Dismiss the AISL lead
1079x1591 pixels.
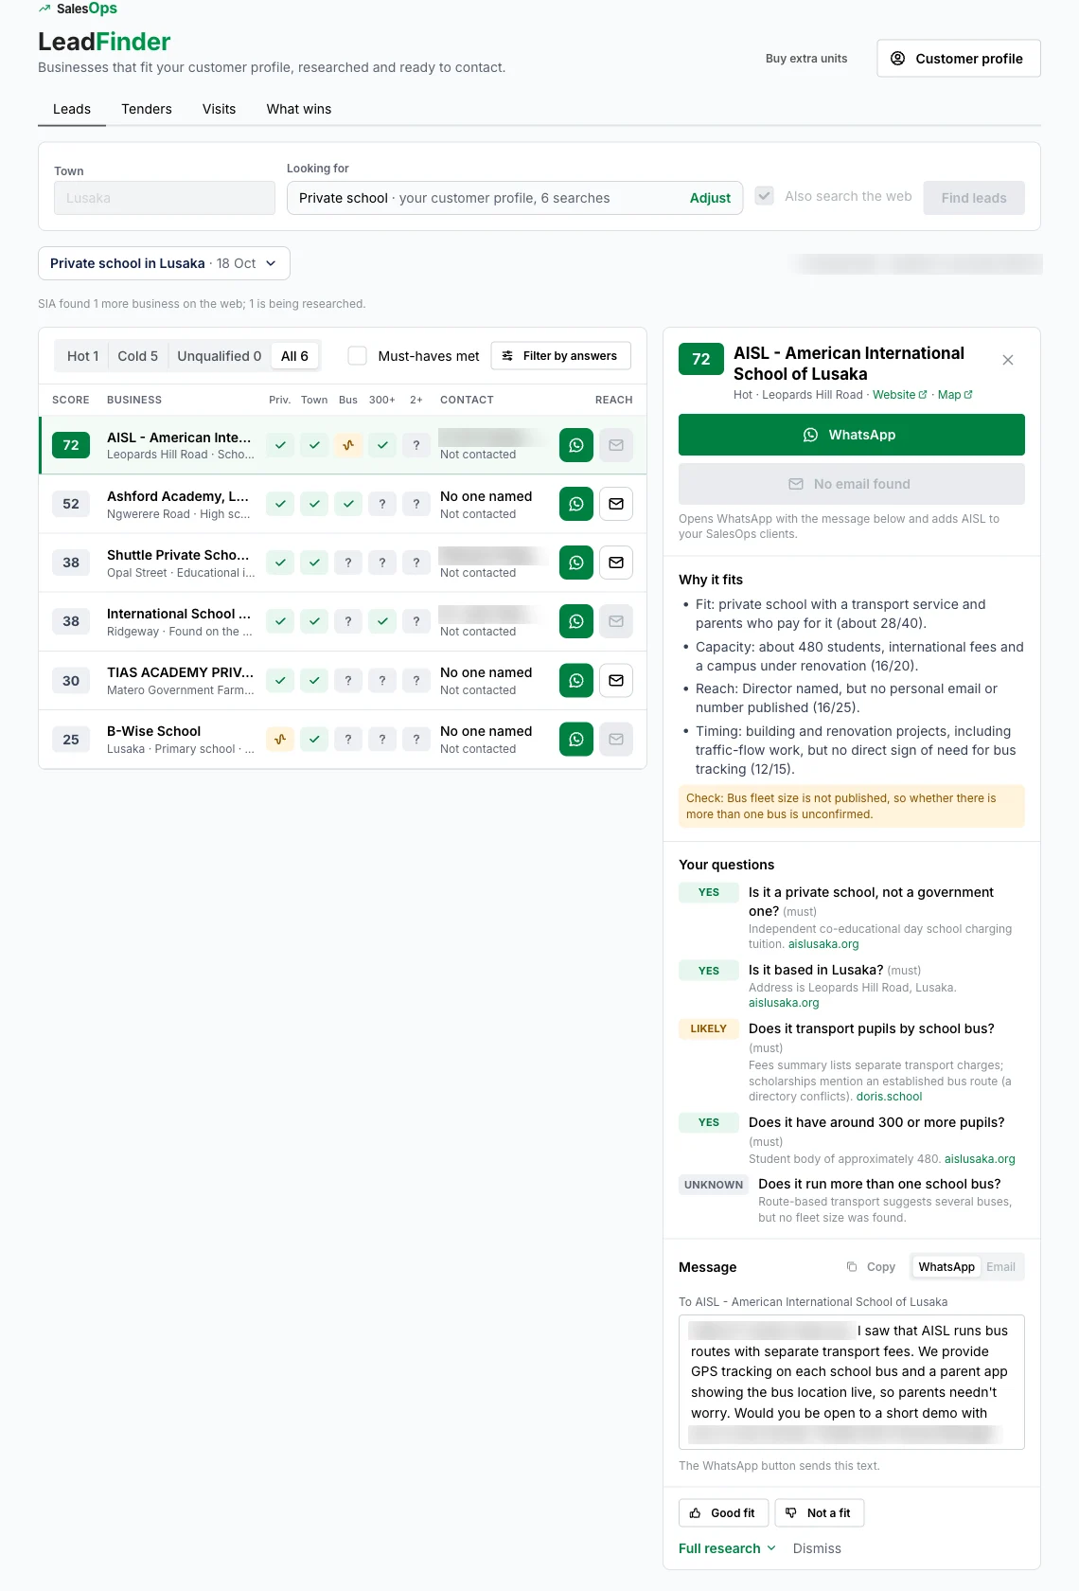tap(817, 1548)
